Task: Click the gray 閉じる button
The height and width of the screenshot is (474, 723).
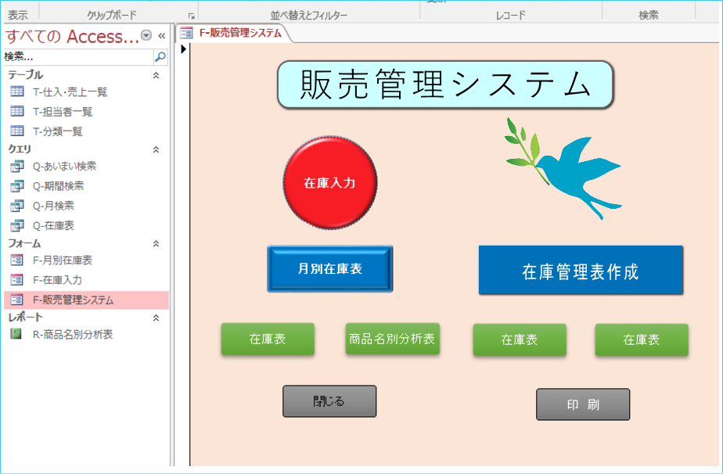Action: (x=329, y=401)
